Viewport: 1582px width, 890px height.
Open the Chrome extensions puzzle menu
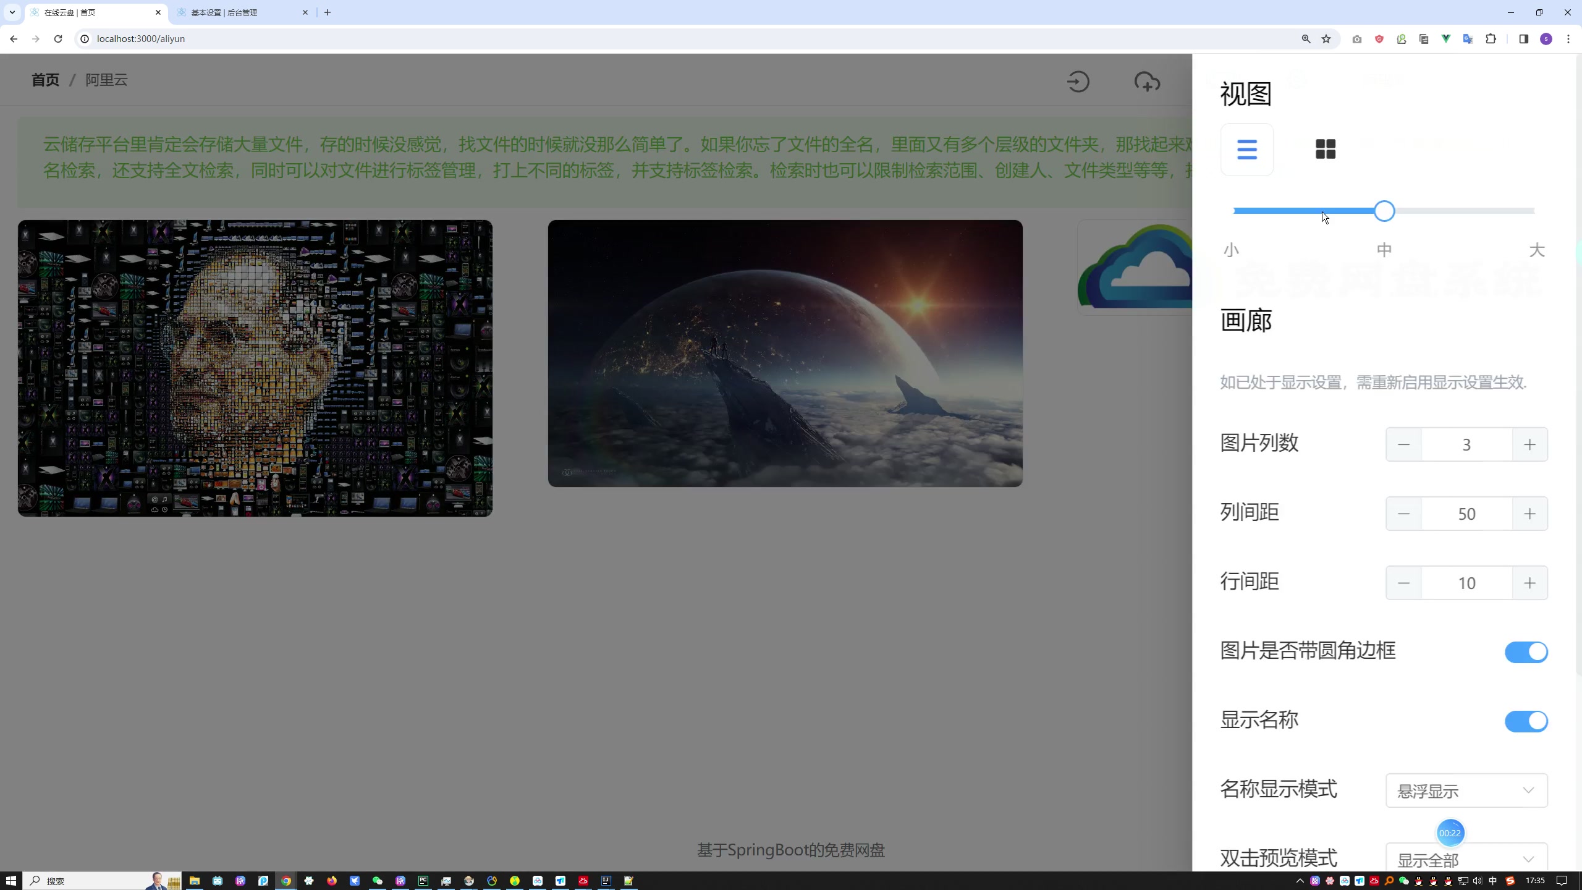[1491, 39]
